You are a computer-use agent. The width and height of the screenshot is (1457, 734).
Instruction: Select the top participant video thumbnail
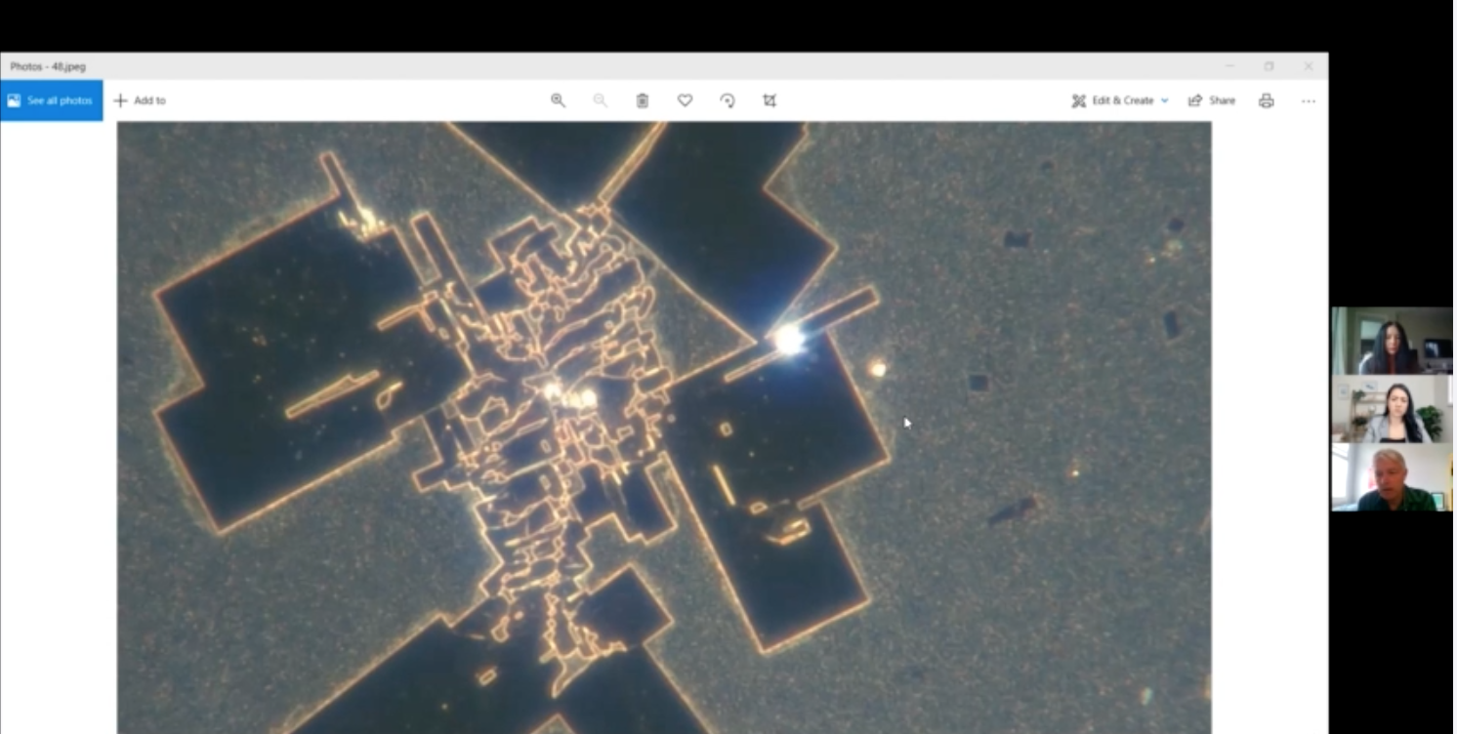[x=1392, y=341]
